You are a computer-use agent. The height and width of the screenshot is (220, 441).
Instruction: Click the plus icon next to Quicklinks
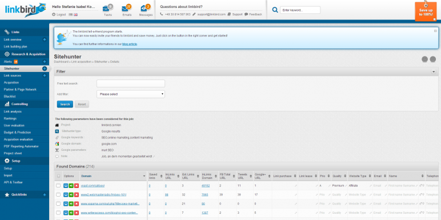tap(45, 195)
